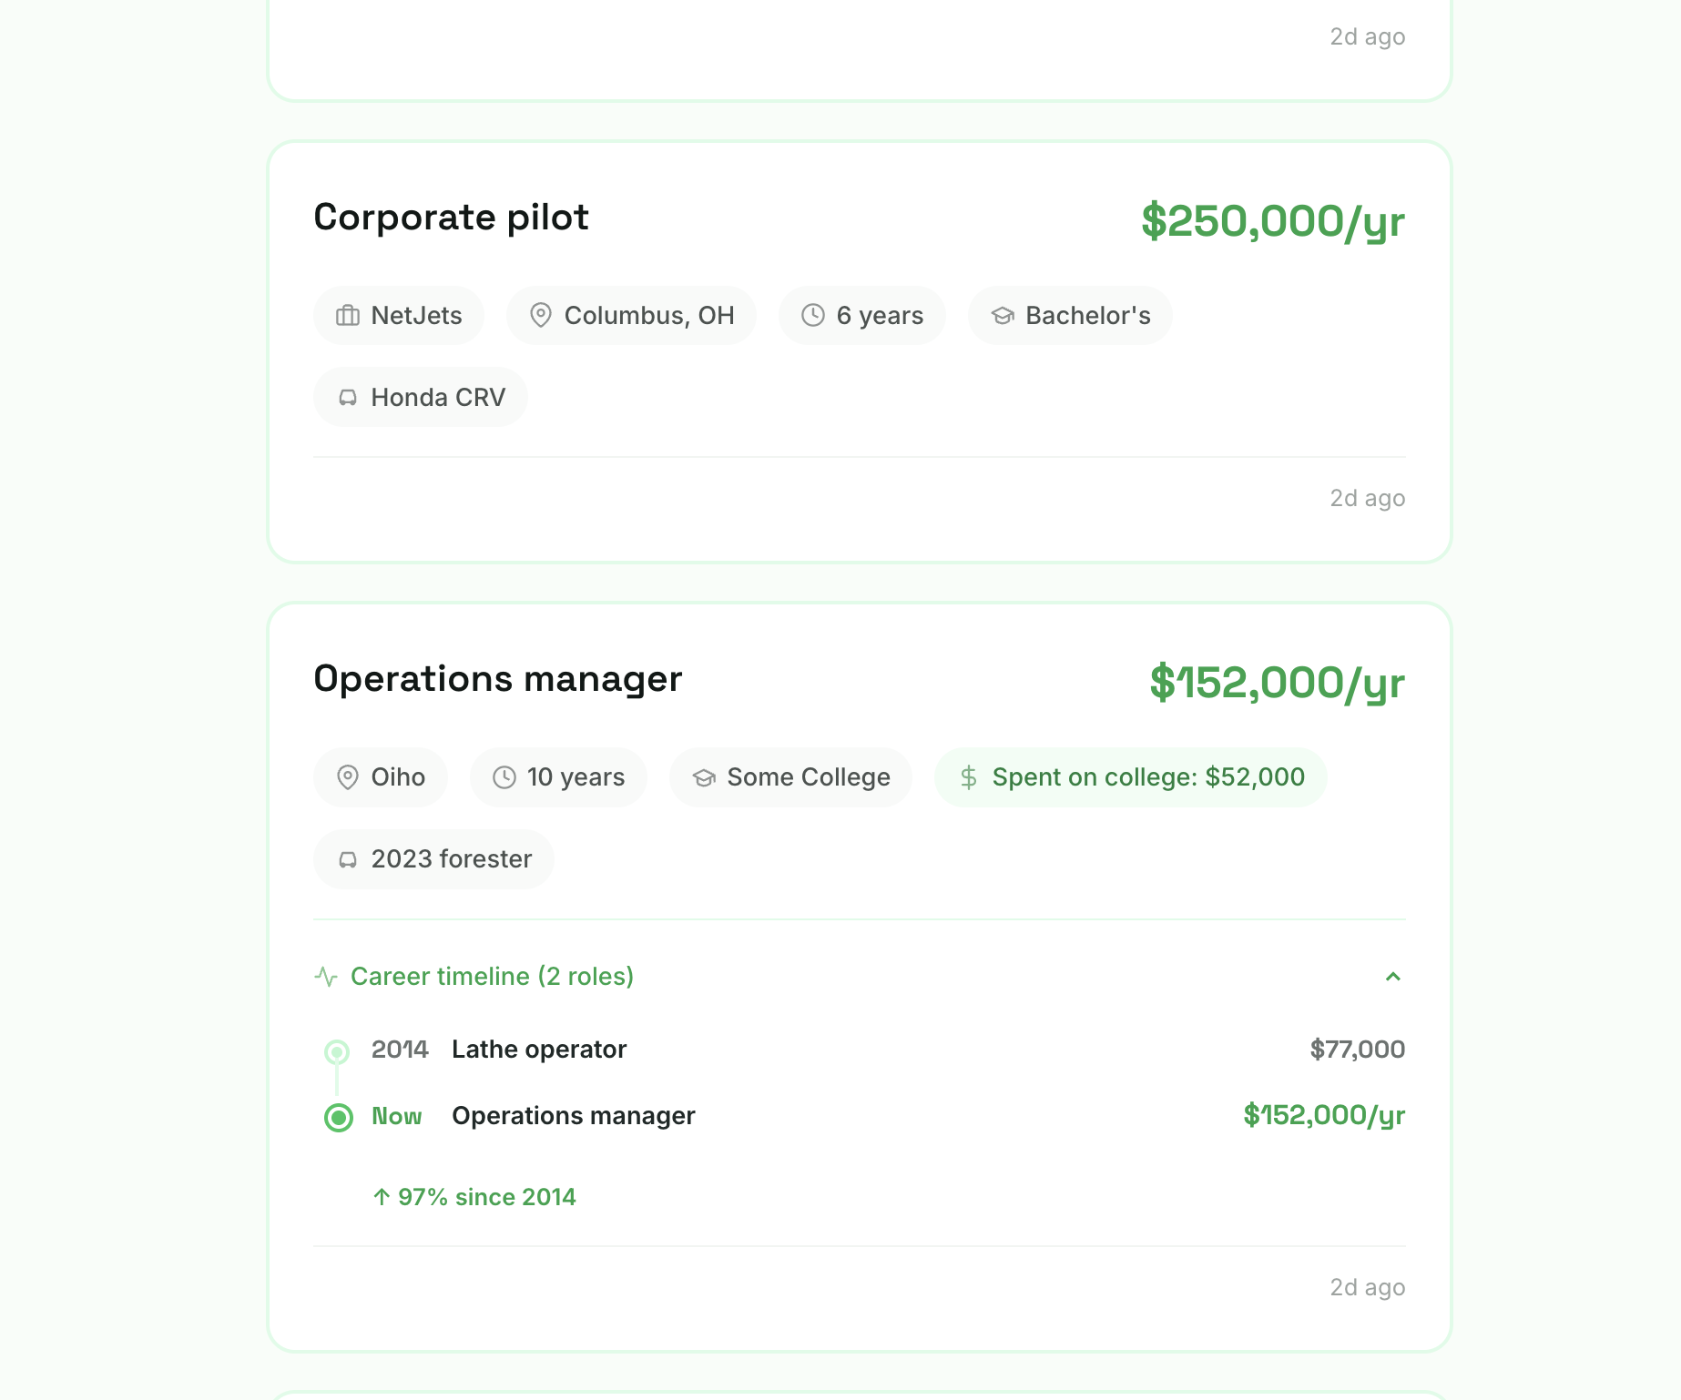Select the location pin icon beside Columbus, OH
The height and width of the screenshot is (1400, 1681).
541,315
